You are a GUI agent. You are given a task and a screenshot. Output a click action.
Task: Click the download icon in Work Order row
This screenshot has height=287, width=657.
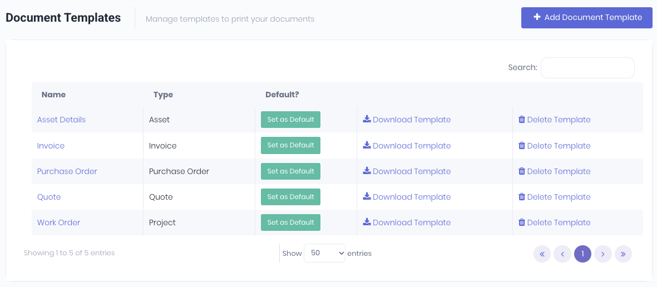coord(367,222)
